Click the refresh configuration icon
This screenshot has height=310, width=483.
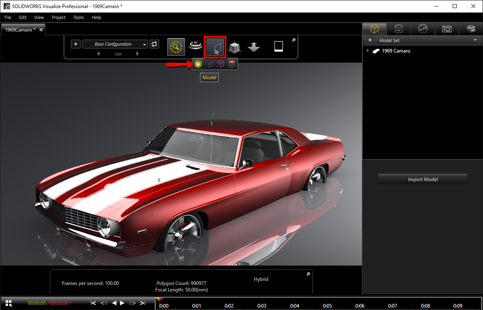[x=154, y=44]
